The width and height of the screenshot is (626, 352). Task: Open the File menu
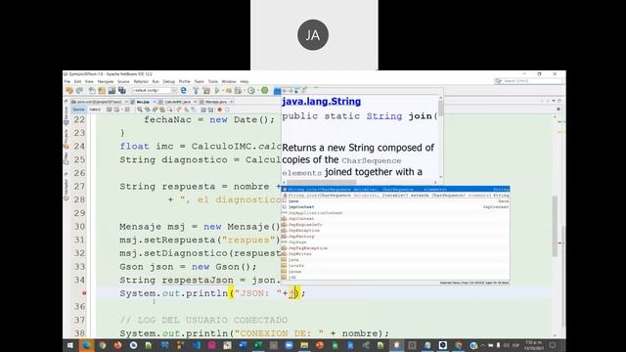tap(67, 81)
